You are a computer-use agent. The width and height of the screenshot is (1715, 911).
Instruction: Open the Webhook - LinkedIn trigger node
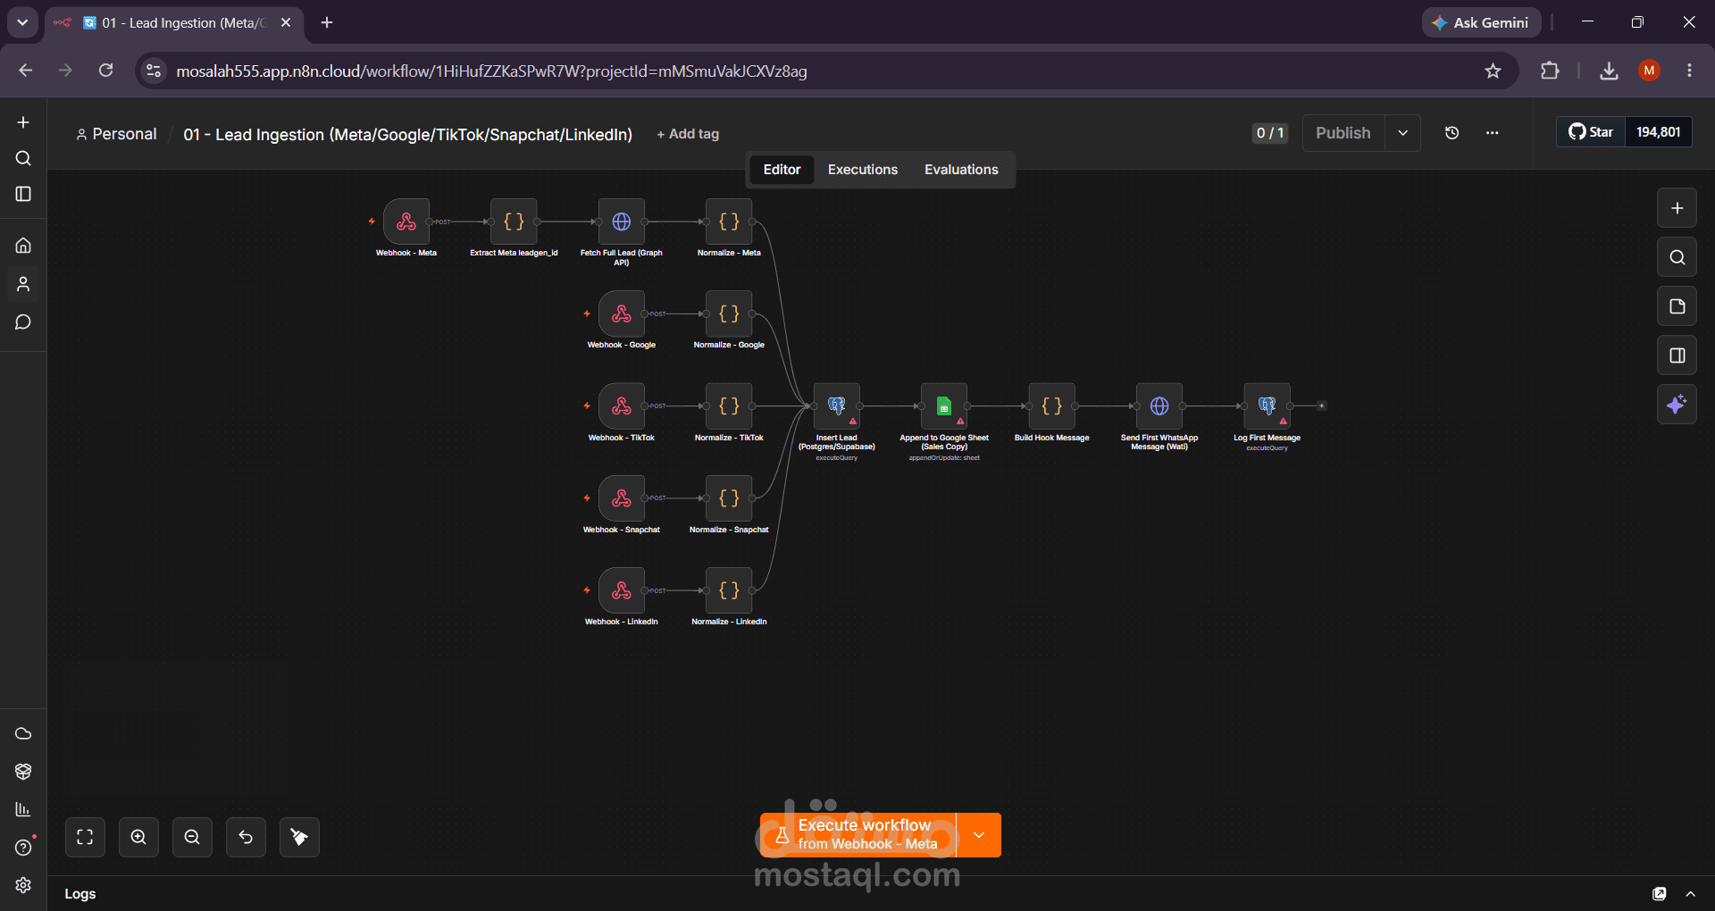[622, 590]
